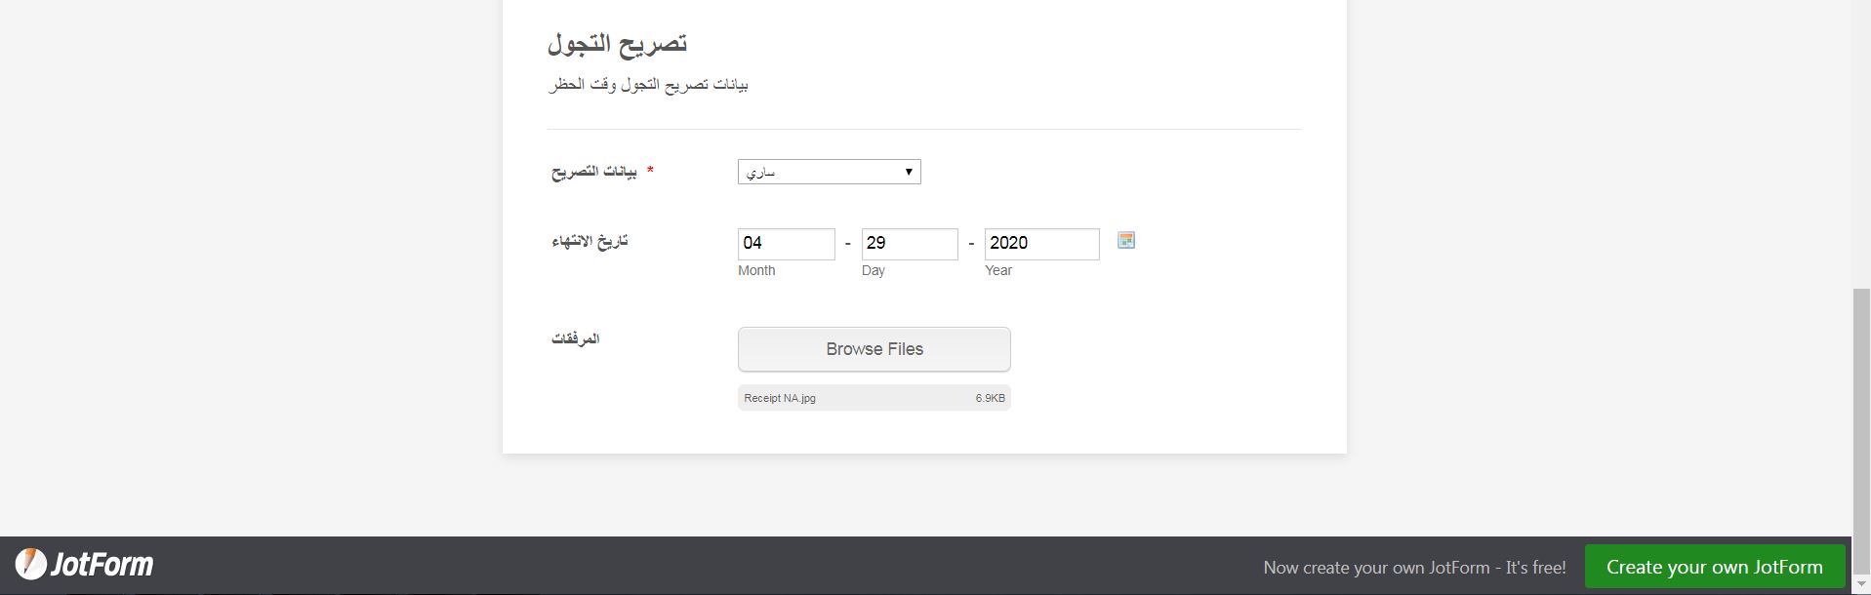The width and height of the screenshot is (1871, 595).
Task: Click the Month sublabel under date field
Action: (x=756, y=270)
